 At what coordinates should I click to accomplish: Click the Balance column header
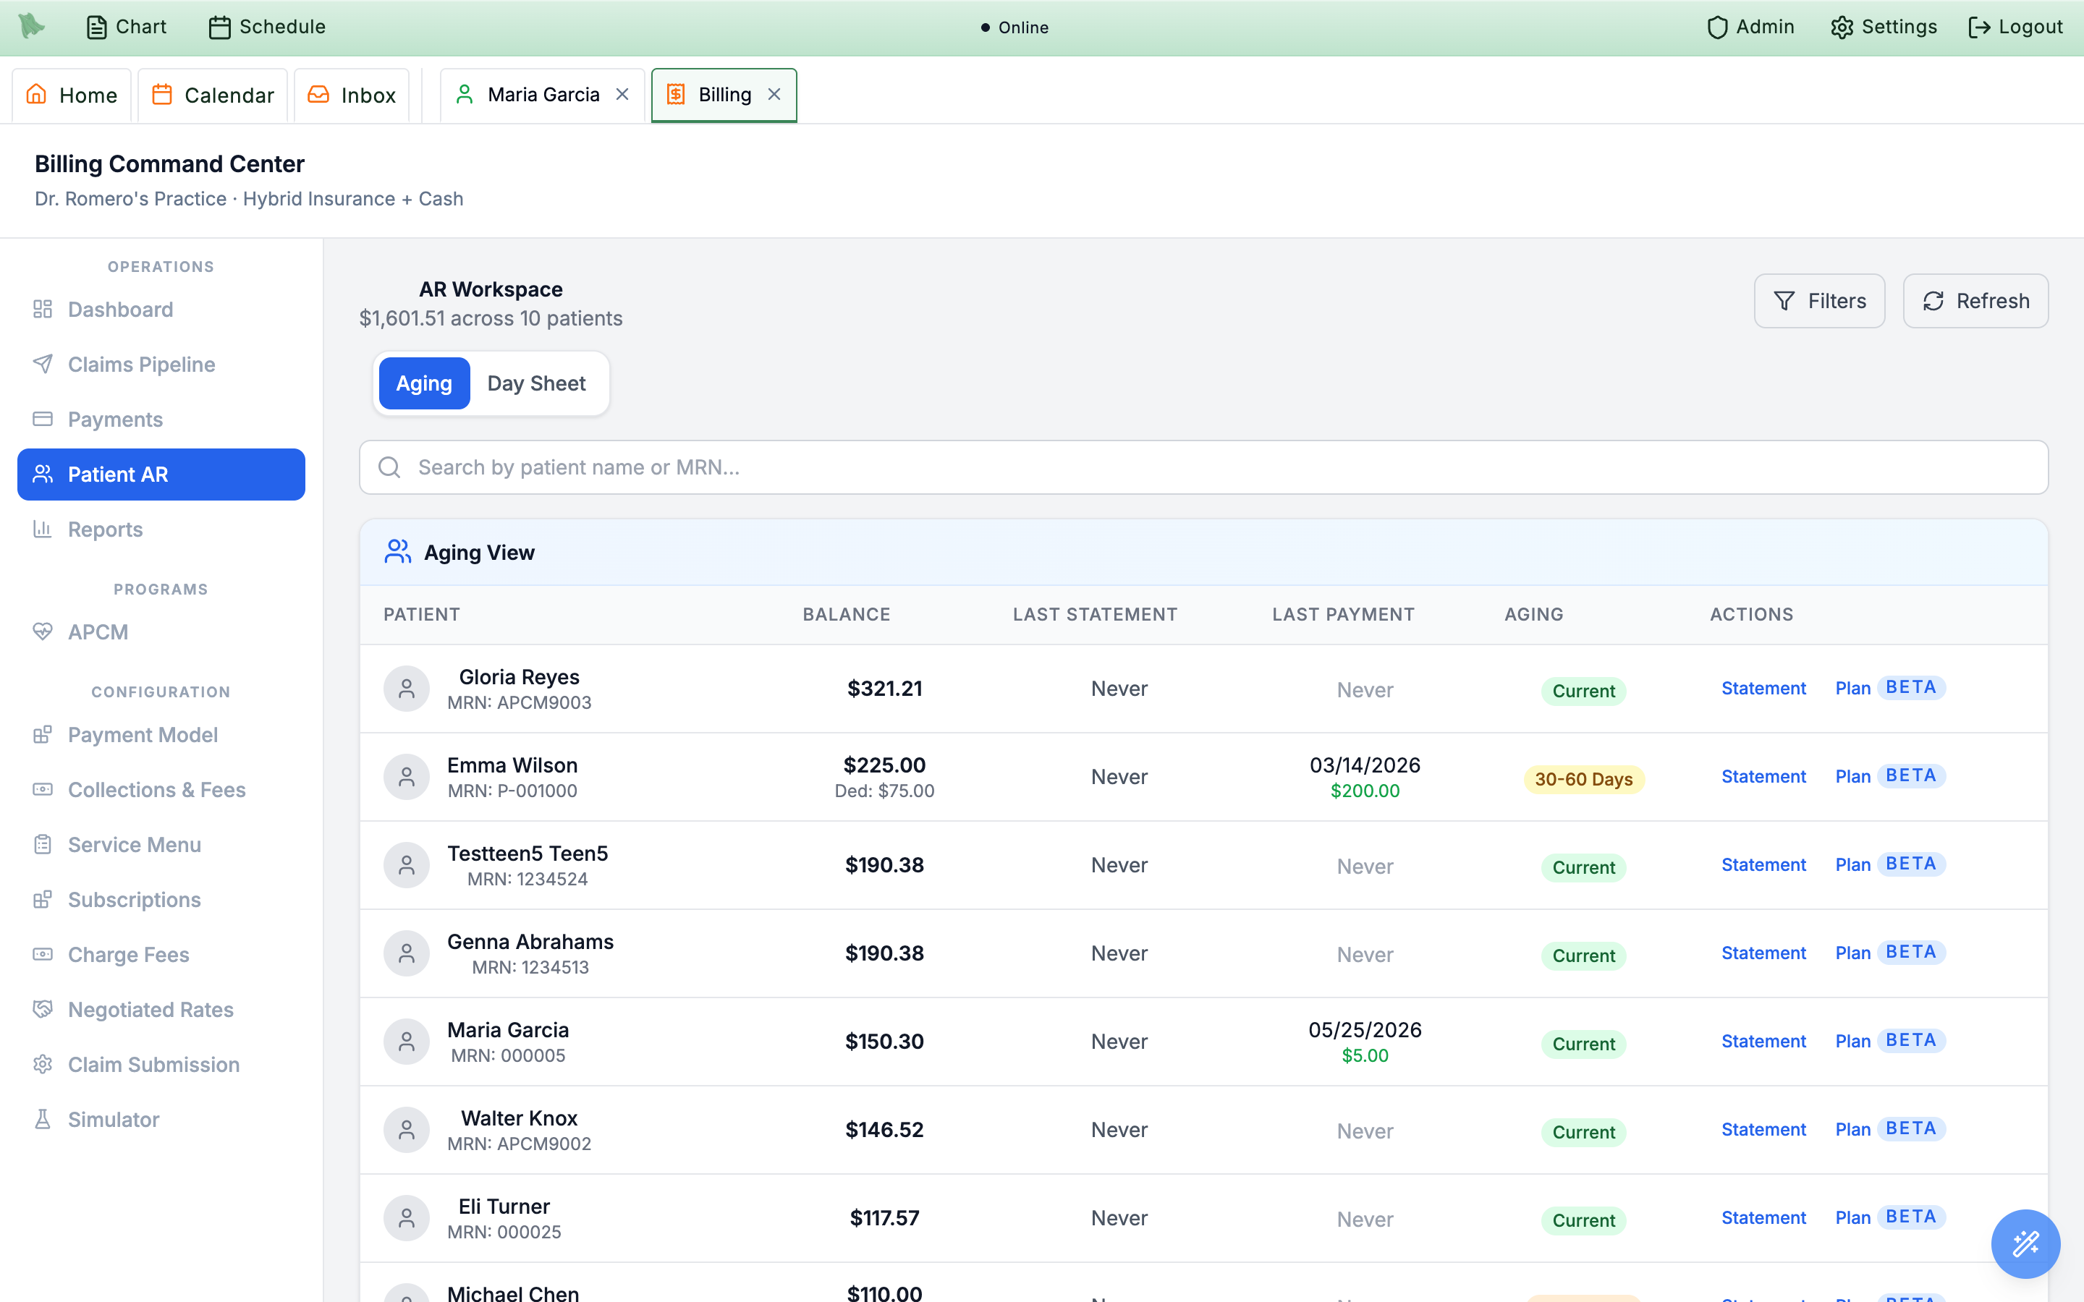(x=847, y=615)
